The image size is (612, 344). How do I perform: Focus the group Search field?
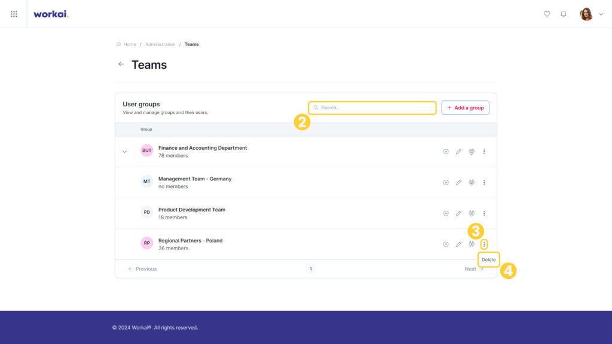pos(372,107)
